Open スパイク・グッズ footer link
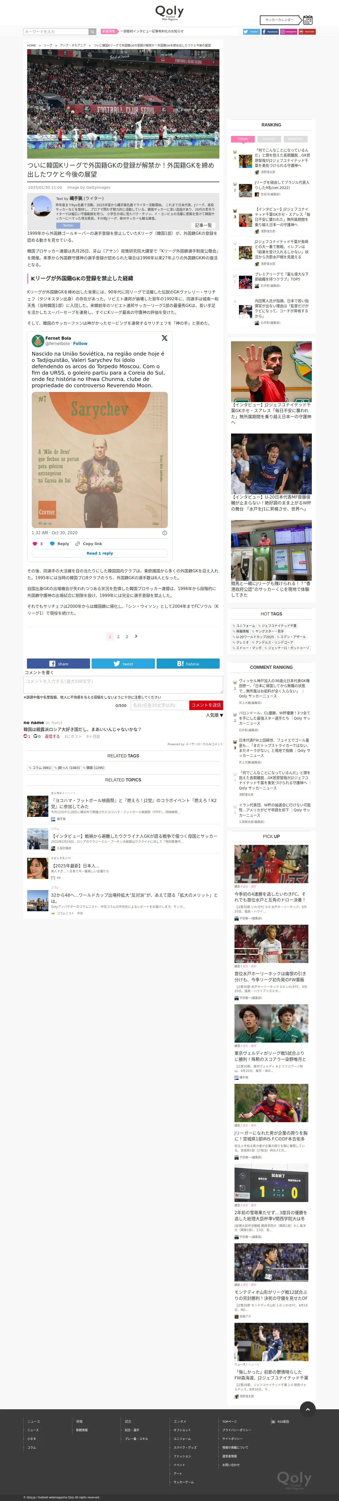 pyautogui.click(x=185, y=1447)
